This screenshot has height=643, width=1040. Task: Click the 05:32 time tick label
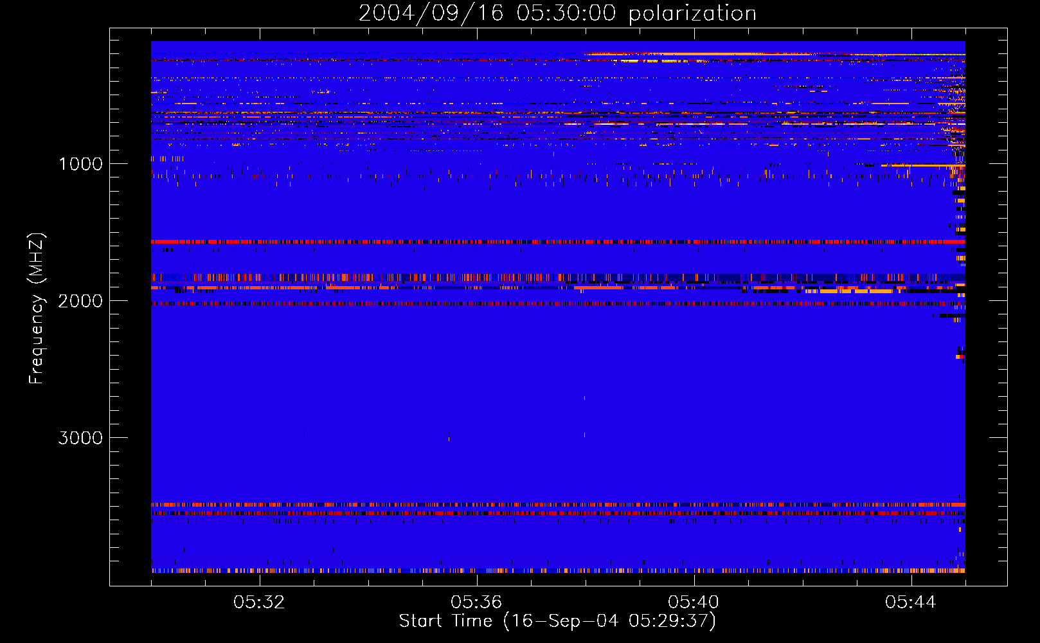coord(259,602)
